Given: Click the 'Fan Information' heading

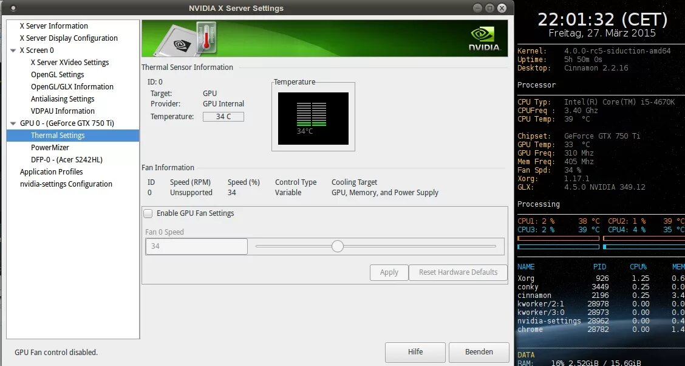Looking at the screenshot, I should 168,167.
